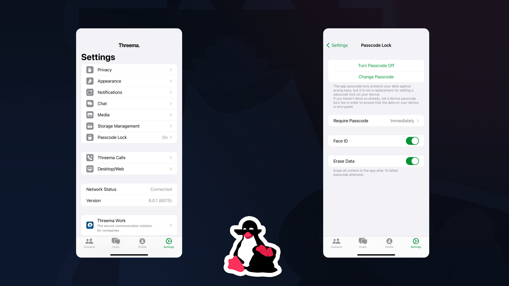
Task: Expand Threema Work details
Action: (x=171, y=225)
